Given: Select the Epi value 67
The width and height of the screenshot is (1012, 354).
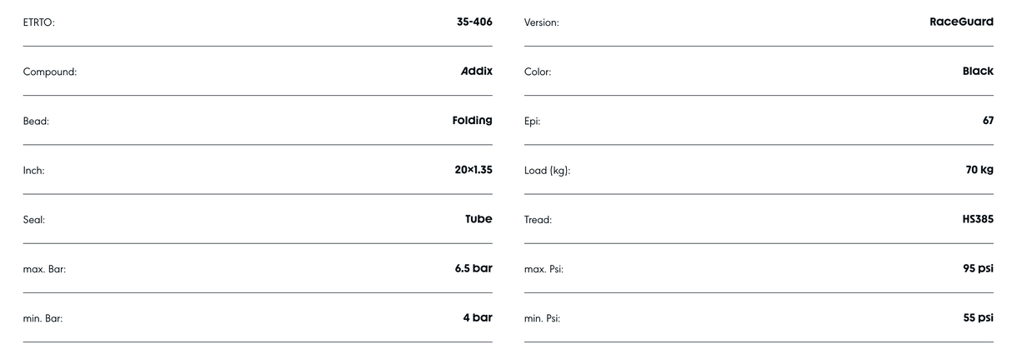Looking at the screenshot, I should click(x=988, y=120).
